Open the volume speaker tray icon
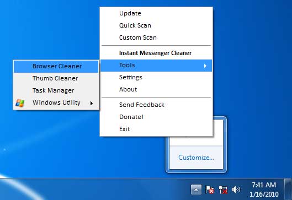The width and height of the screenshot is (292, 200). point(236,190)
